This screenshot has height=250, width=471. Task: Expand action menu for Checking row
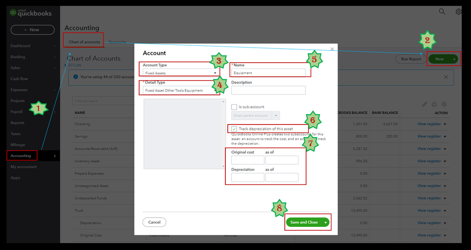(445, 124)
